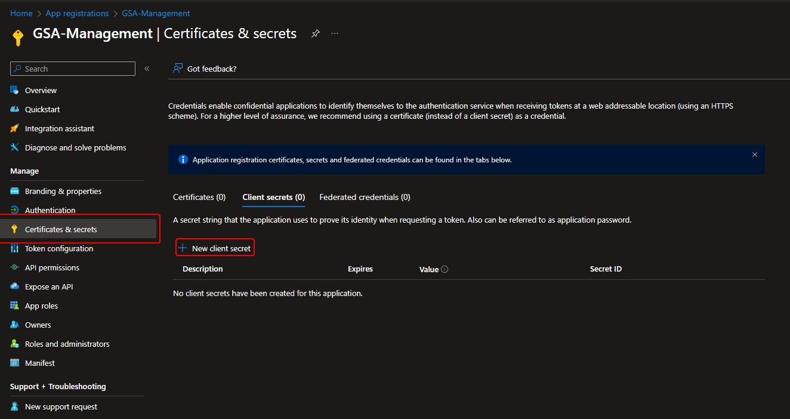
Task: Open Branding & properties
Action: pyautogui.click(x=63, y=191)
